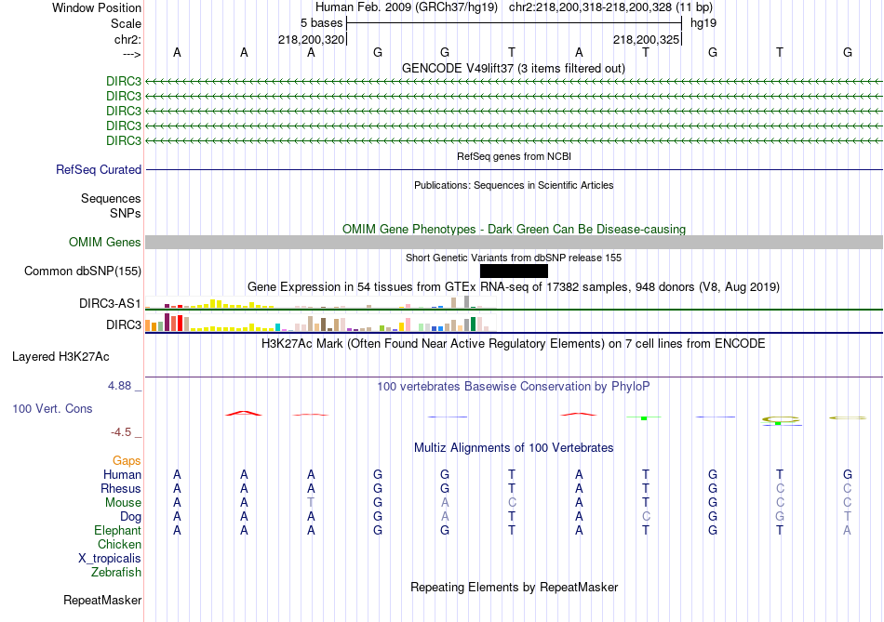Open RefSeq genes from NCBI title
The width and height of the screenshot is (884, 622).
(515, 156)
